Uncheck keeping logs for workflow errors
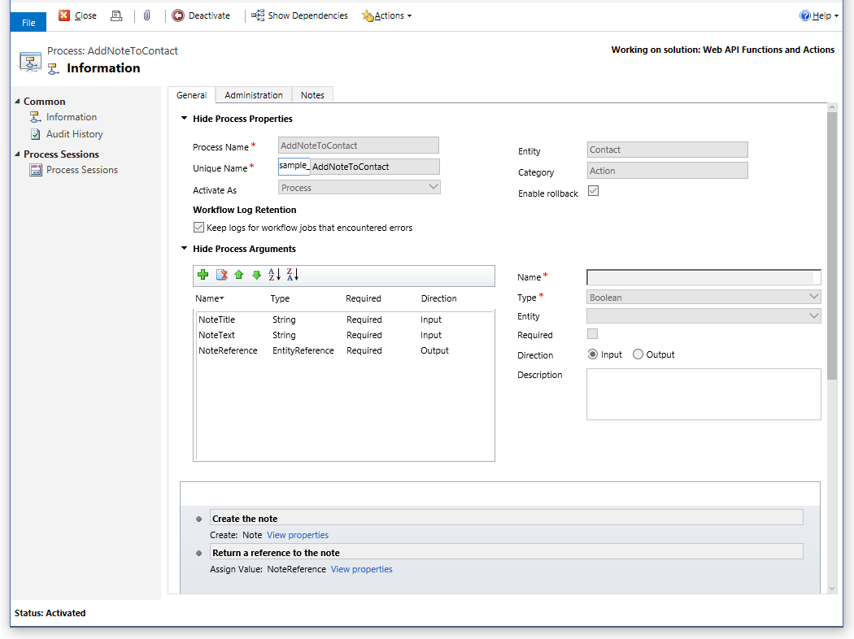 point(198,227)
